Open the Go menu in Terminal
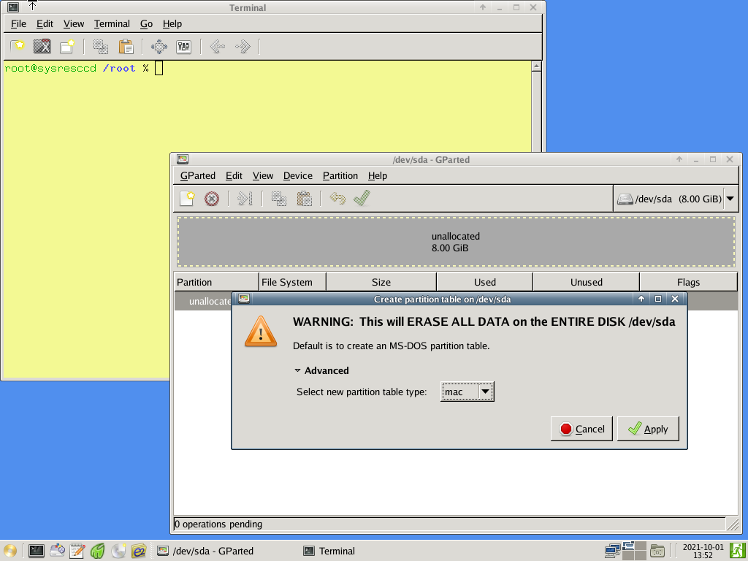Image resolution: width=748 pixels, height=561 pixels. (x=146, y=24)
